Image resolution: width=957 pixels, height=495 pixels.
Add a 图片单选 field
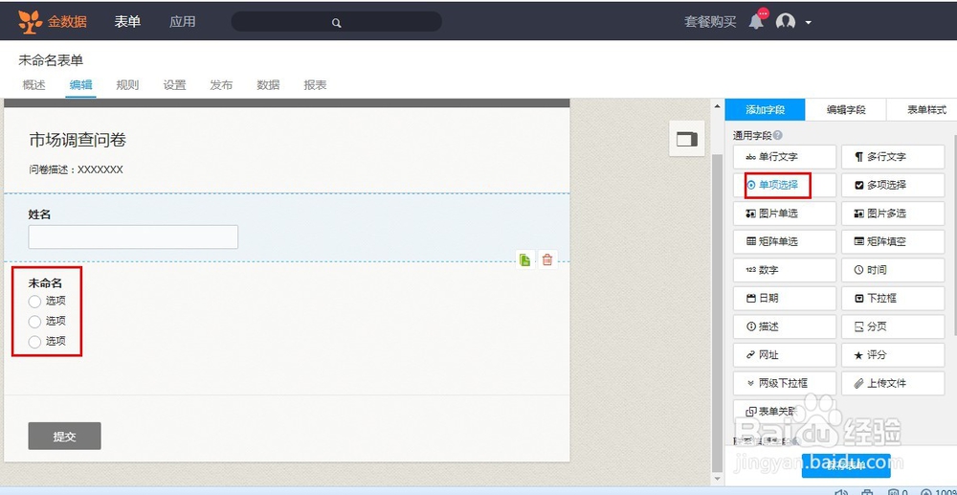coord(785,214)
